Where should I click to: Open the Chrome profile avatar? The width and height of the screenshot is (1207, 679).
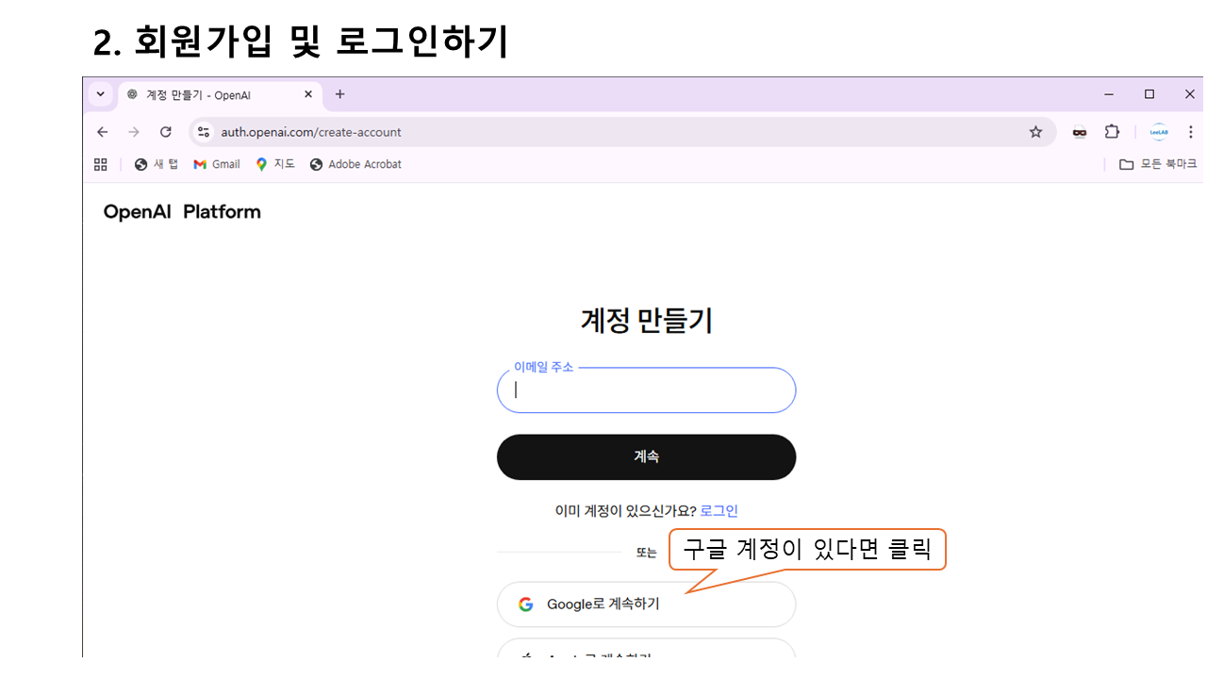tap(1158, 132)
